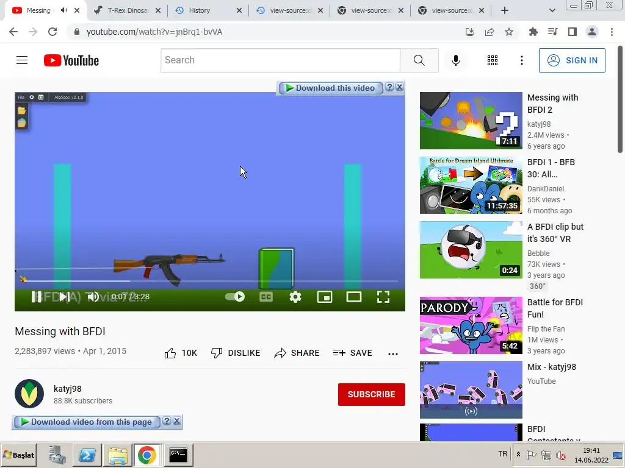Screen dimensions: 625x468
Task: Open the YouTube settings three-dot menu
Action: click(x=521, y=60)
